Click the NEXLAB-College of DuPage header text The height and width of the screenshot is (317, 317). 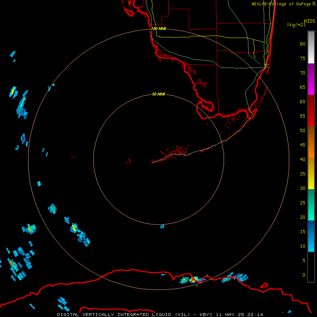283,4
